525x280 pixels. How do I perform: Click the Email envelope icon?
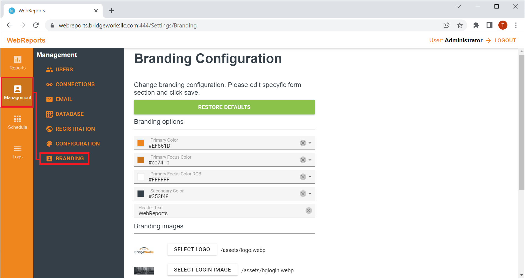50,99
